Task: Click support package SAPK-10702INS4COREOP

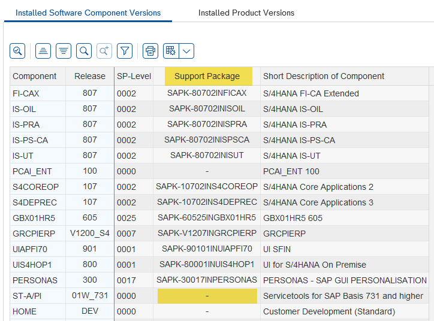Action: 207,186
